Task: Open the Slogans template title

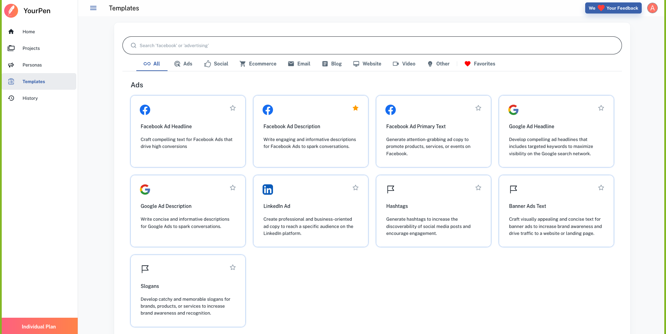Action: pyautogui.click(x=150, y=286)
